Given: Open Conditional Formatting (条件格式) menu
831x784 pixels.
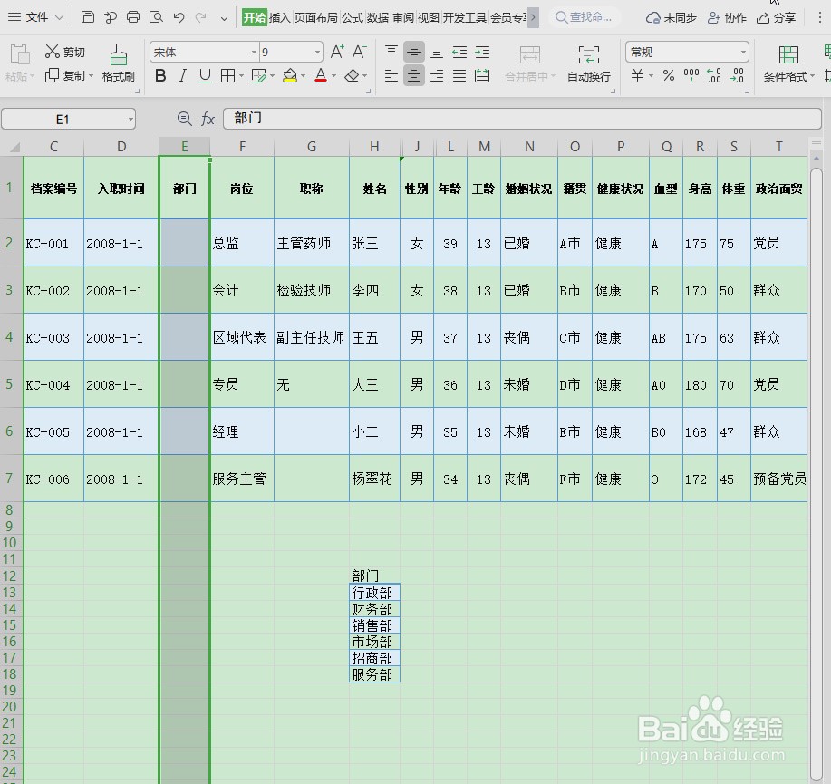Looking at the screenshot, I should pos(788,63).
